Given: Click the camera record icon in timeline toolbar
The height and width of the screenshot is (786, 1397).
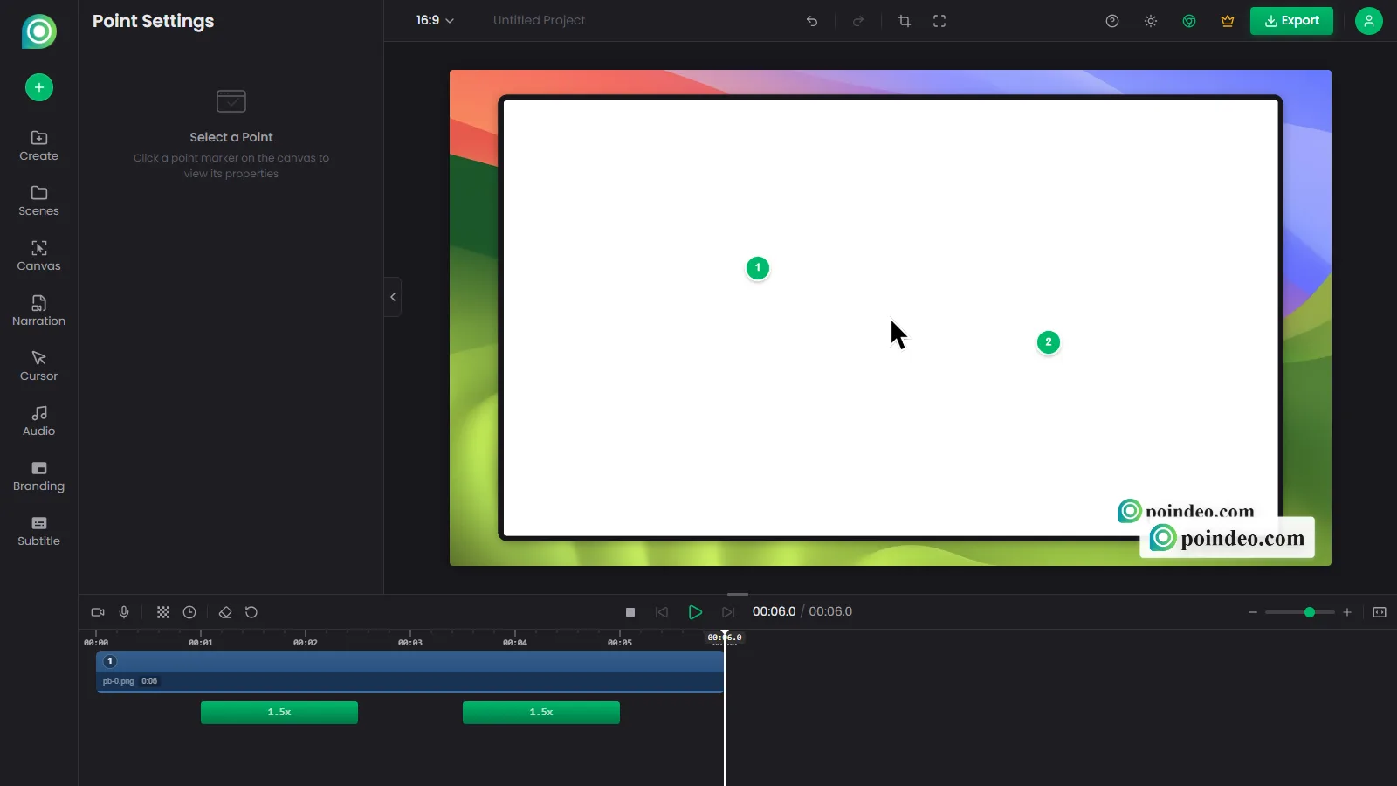Looking at the screenshot, I should point(98,612).
